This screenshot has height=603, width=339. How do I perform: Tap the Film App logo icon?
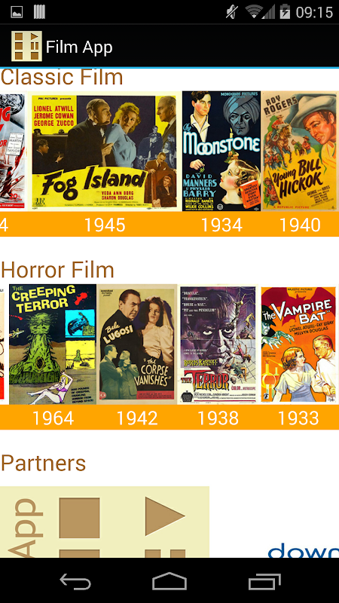tap(26, 46)
